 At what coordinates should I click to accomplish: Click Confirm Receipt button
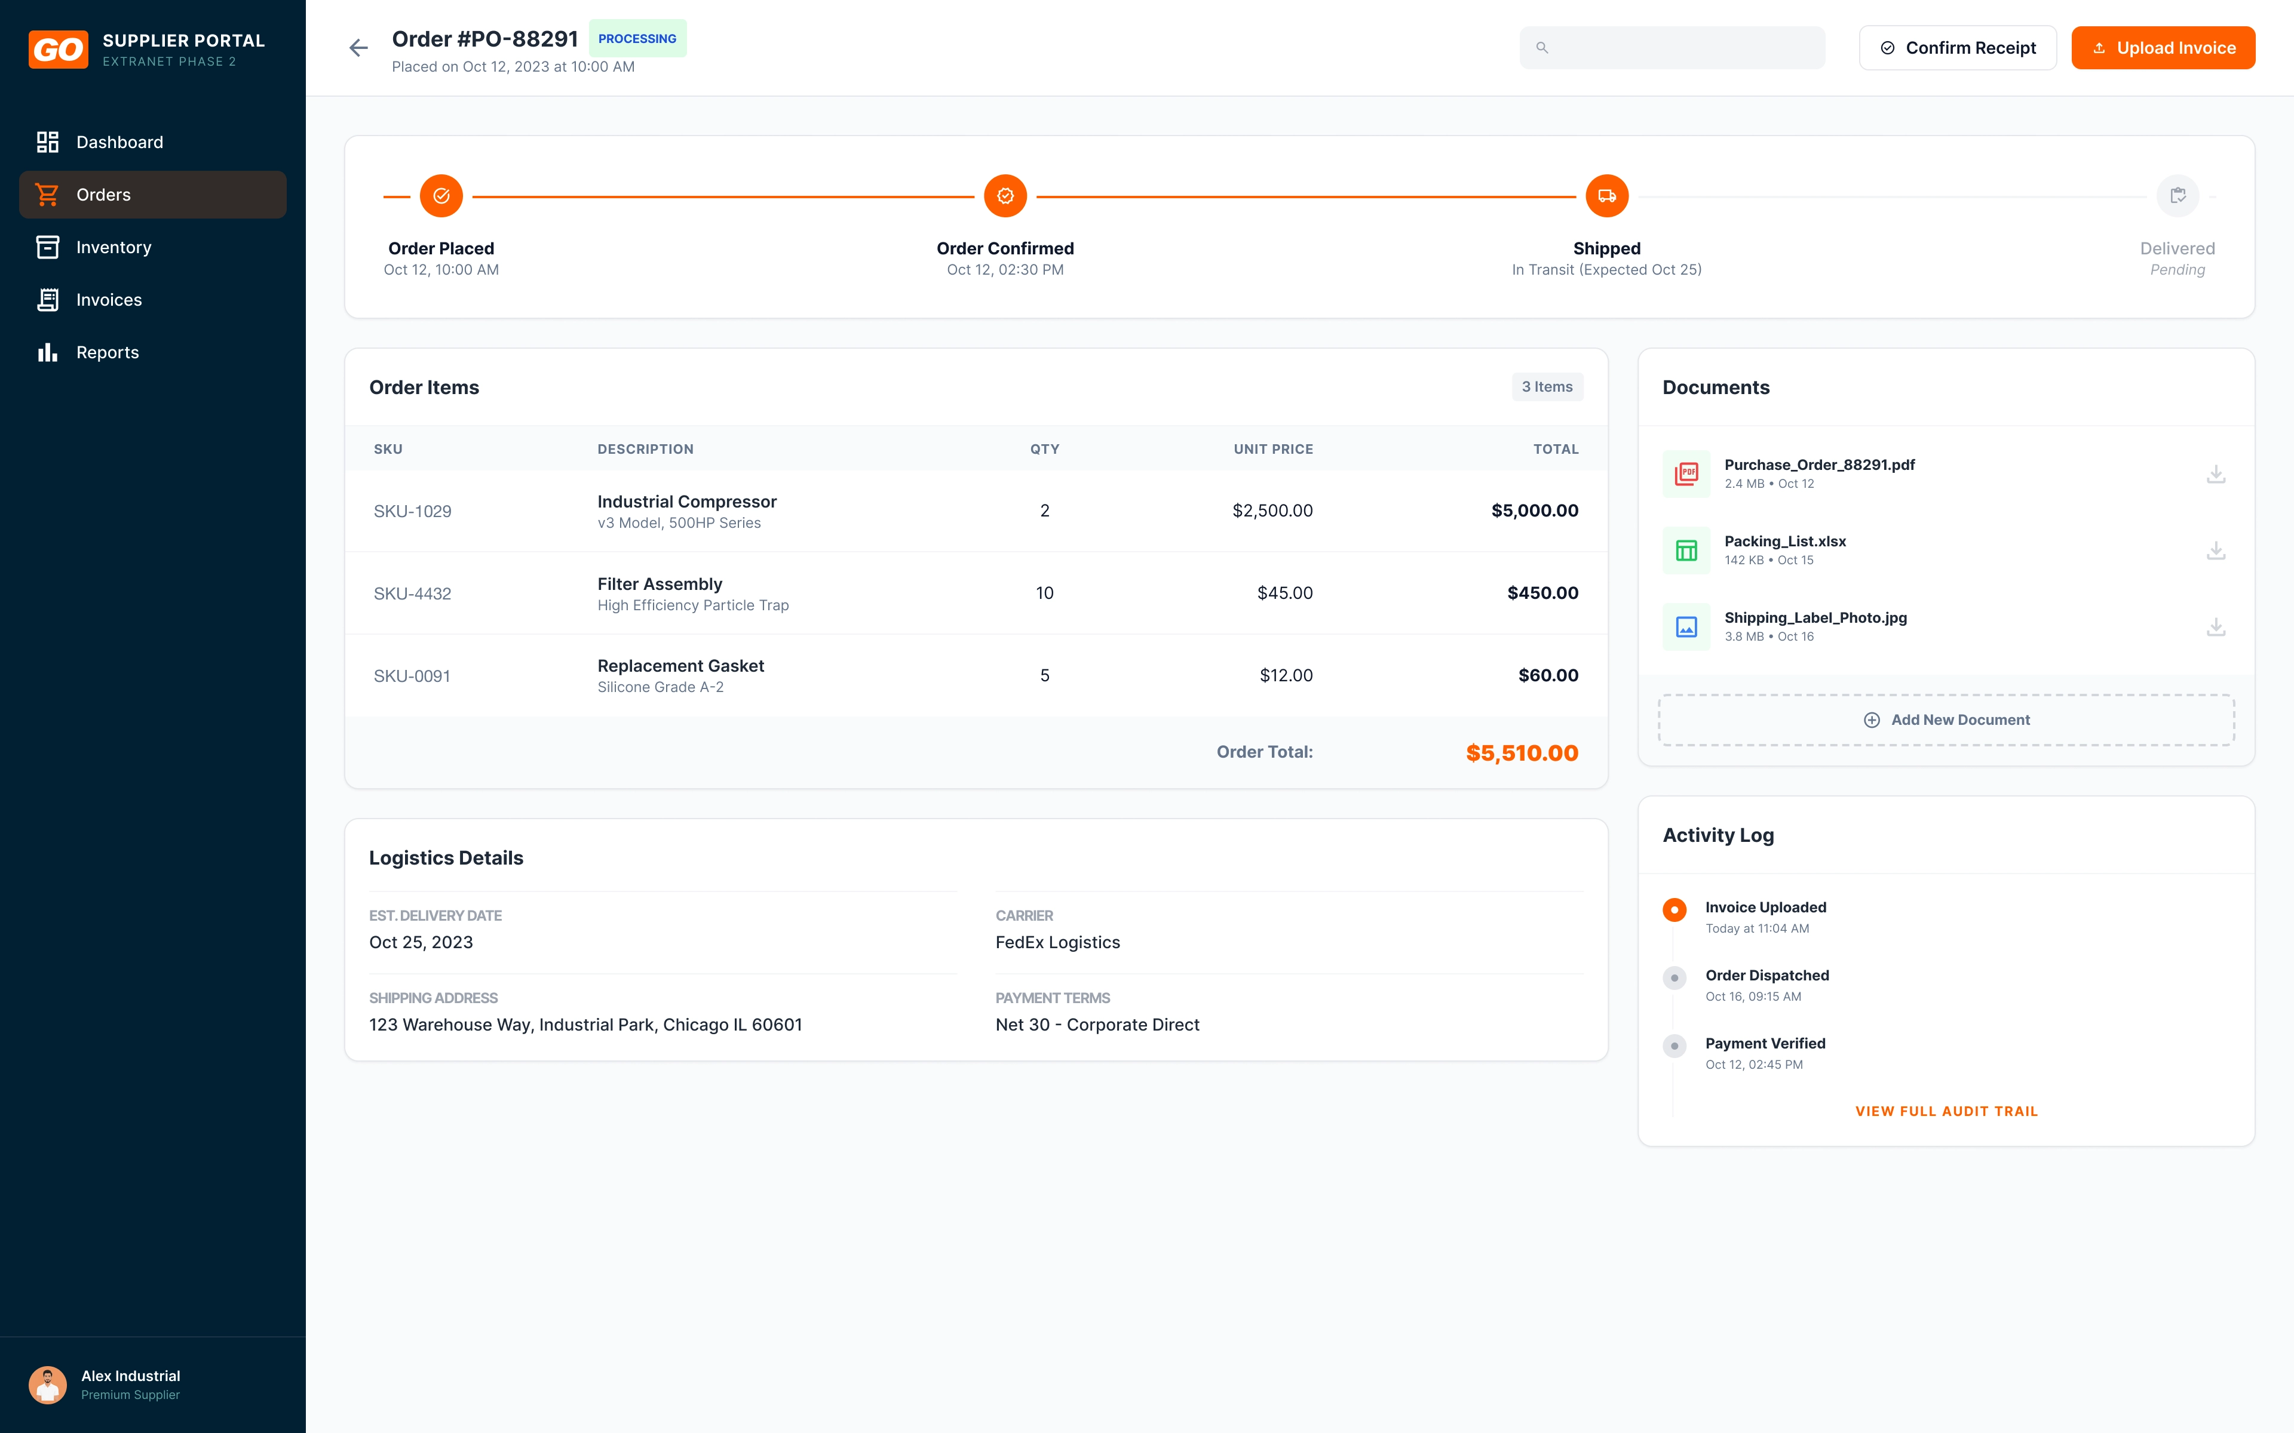pos(1958,47)
